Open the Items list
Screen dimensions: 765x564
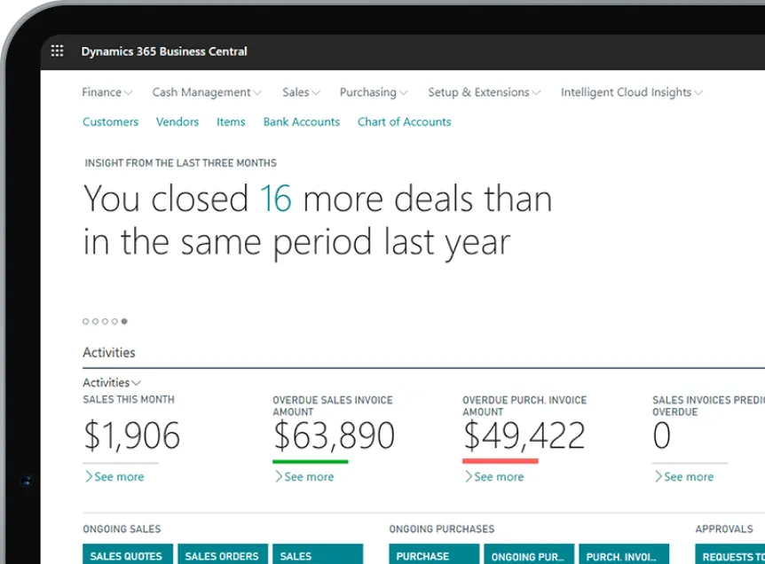click(x=231, y=121)
